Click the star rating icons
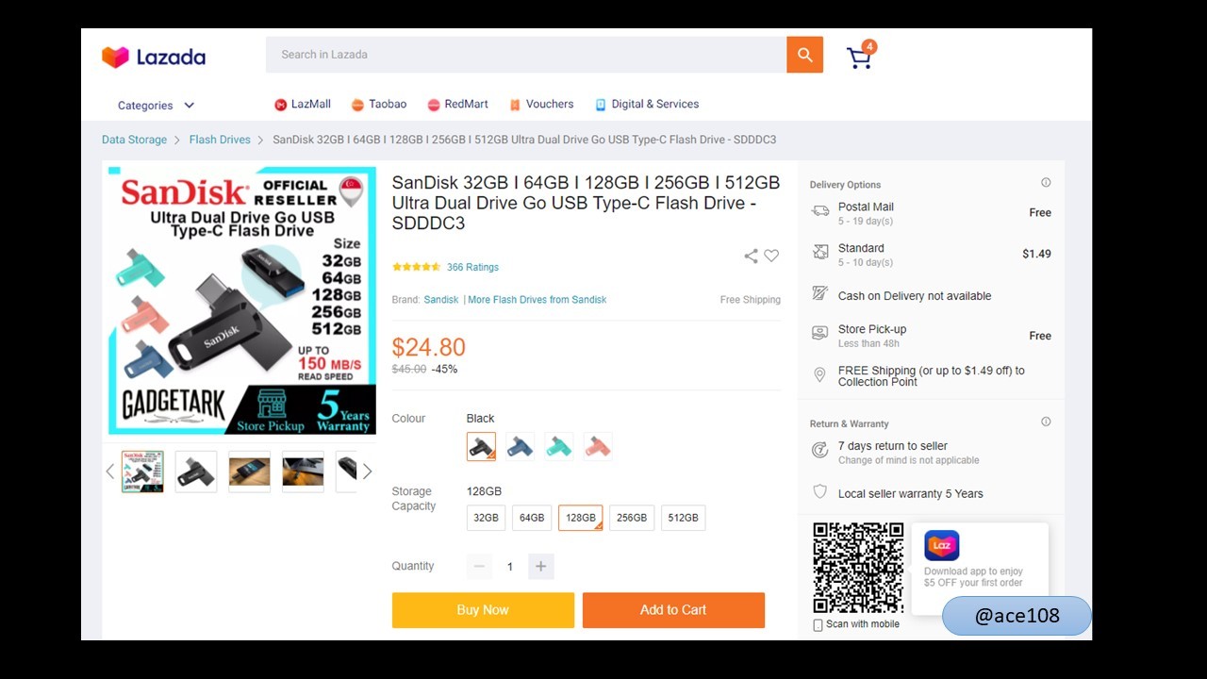Image resolution: width=1207 pixels, height=679 pixels. click(x=416, y=267)
